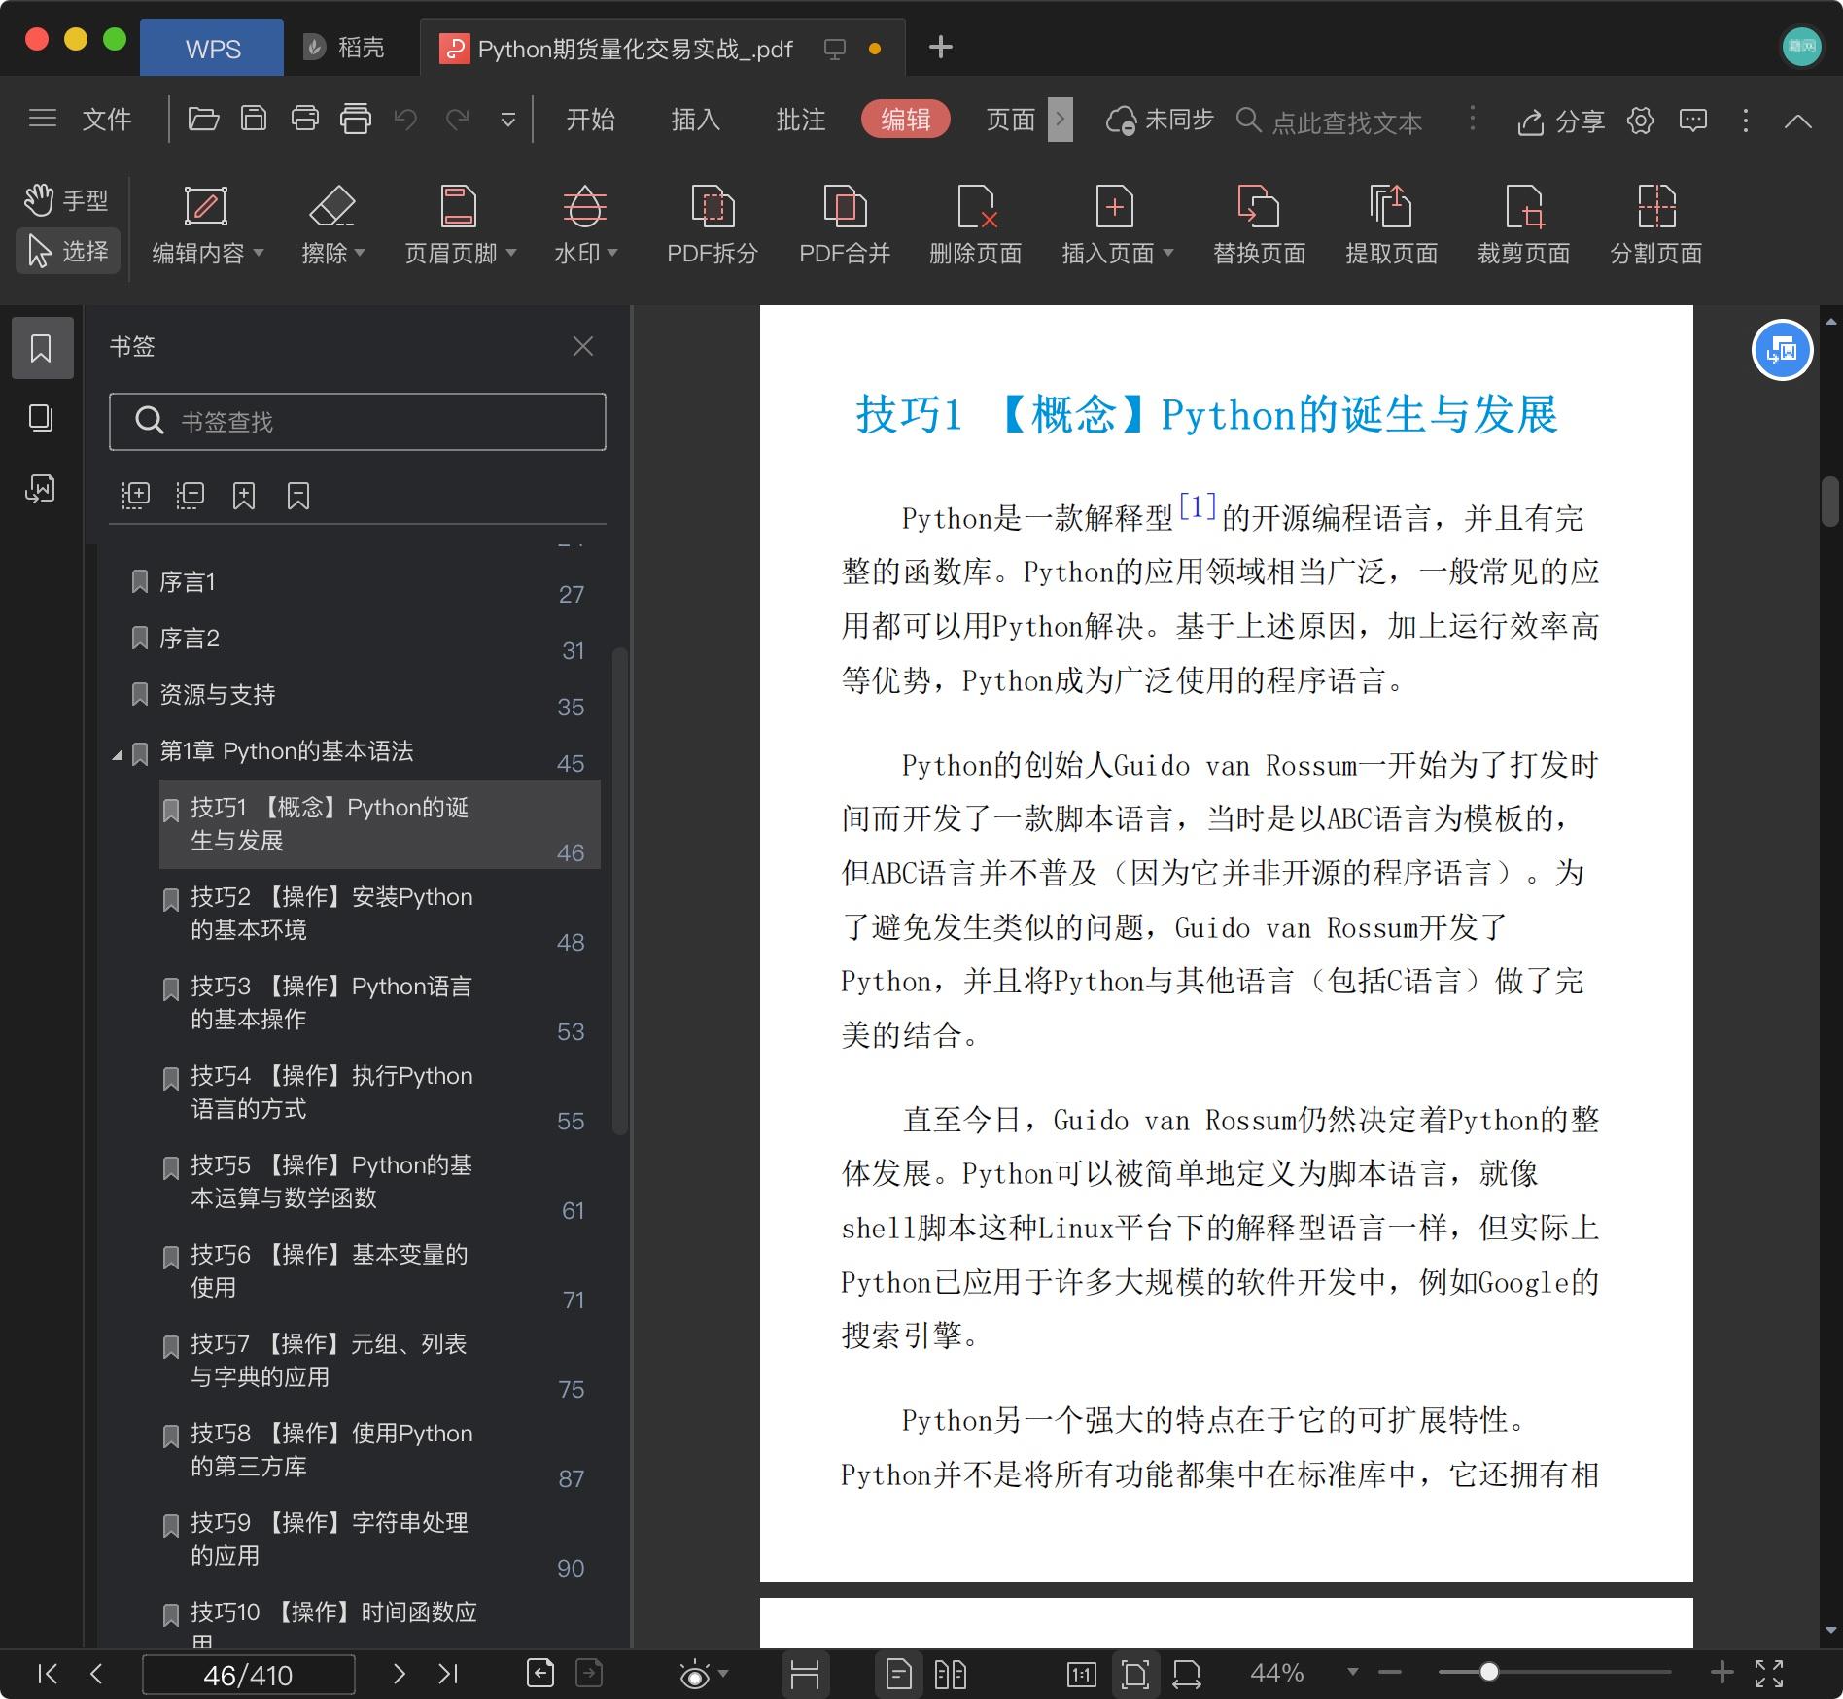Activate the Select (选择) cursor tool

[68, 251]
